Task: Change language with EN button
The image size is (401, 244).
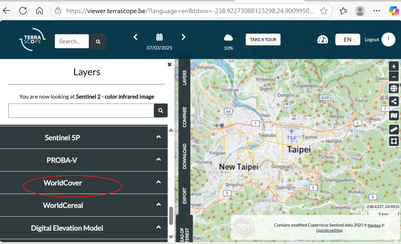Action: point(348,39)
